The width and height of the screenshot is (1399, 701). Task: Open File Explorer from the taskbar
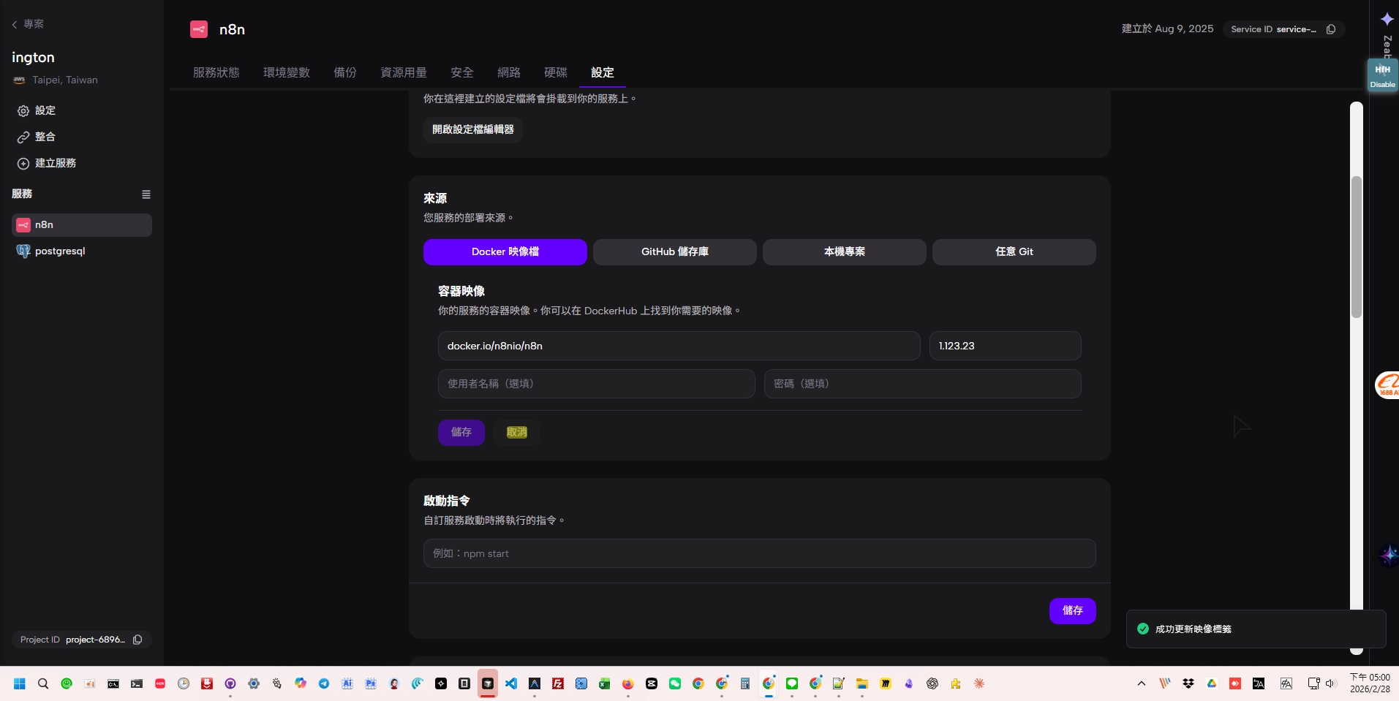pyautogui.click(x=862, y=684)
